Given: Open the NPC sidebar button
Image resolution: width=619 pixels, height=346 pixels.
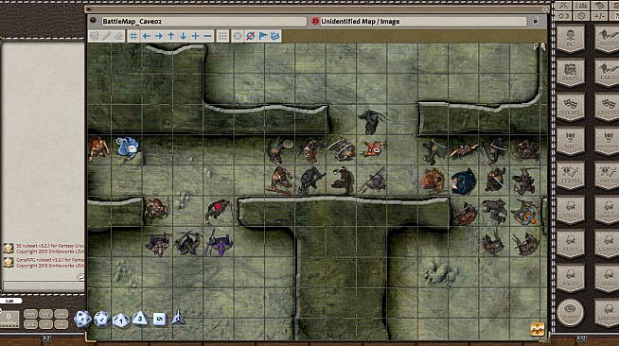Looking at the screenshot, I should tap(571, 141).
